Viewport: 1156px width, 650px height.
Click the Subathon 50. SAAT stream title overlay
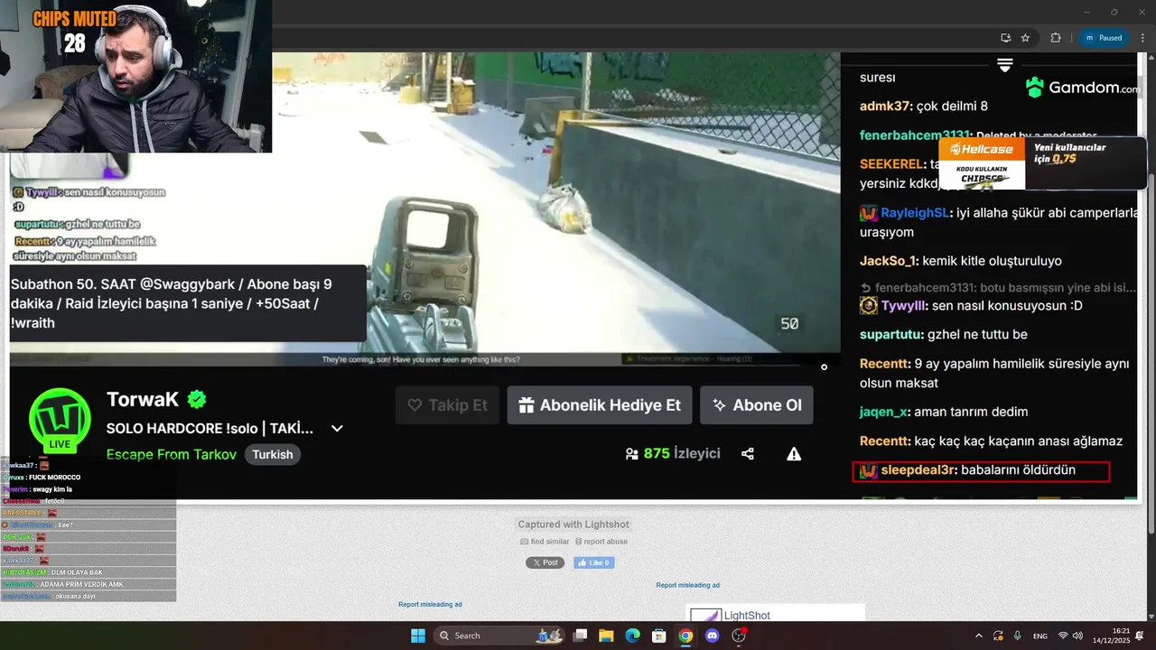coord(188,303)
